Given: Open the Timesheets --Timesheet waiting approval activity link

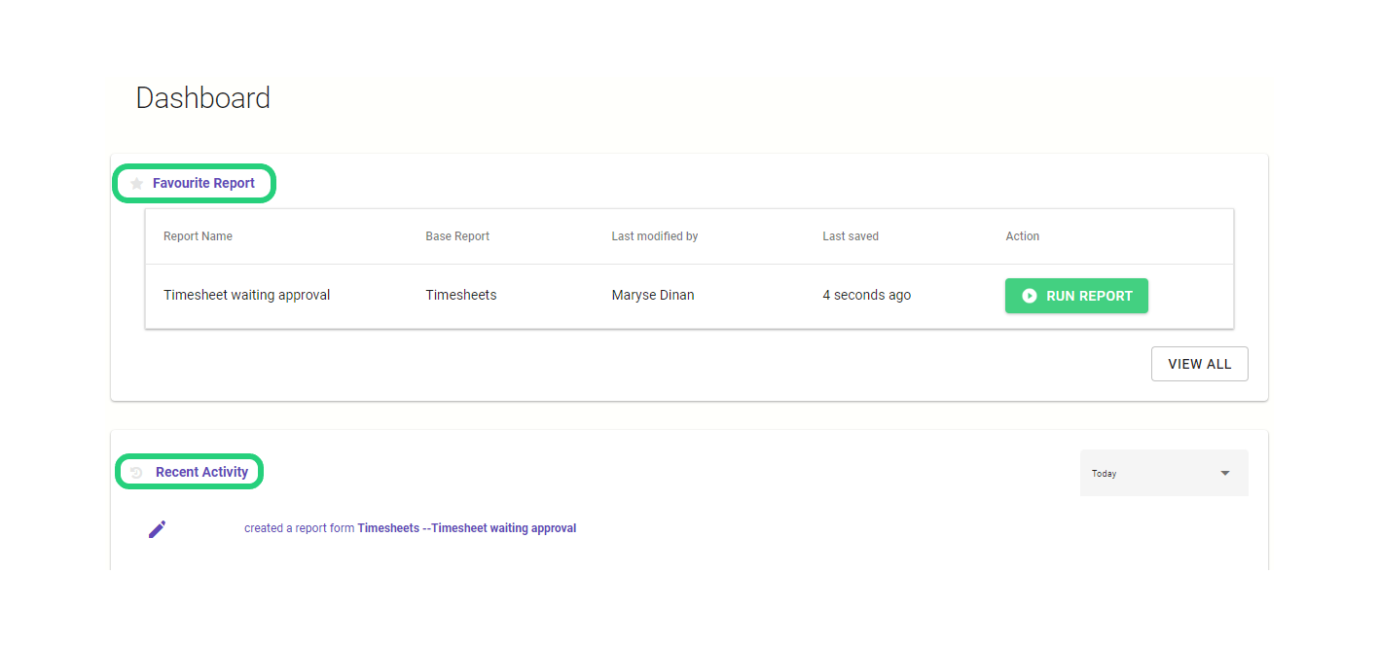Looking at the screenshot, I should pyautogui.click(x=467, y=528).
